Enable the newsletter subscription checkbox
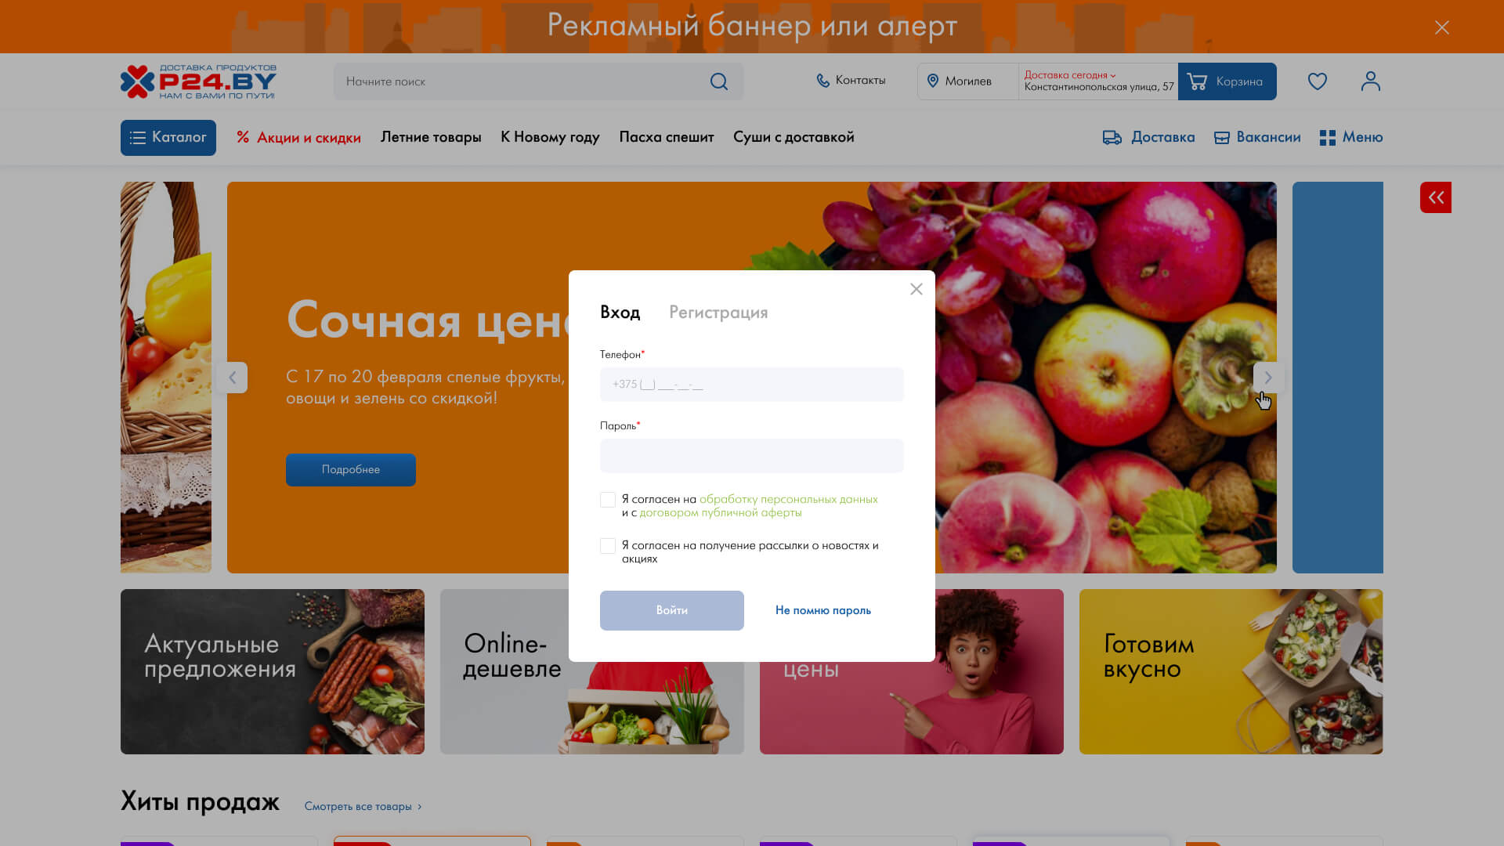The height and width of the screenshot is (846, 1504). click(608, 546)
